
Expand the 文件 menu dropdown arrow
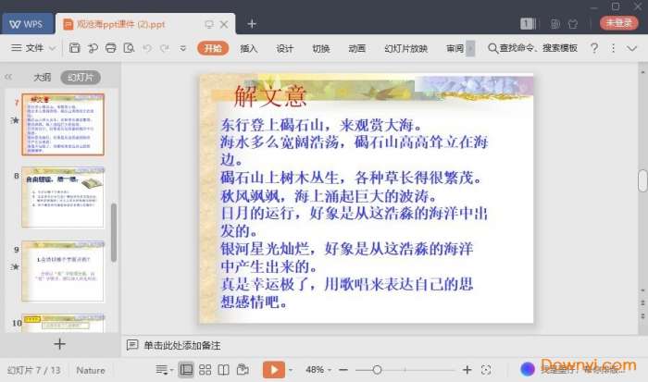point(53,48)
